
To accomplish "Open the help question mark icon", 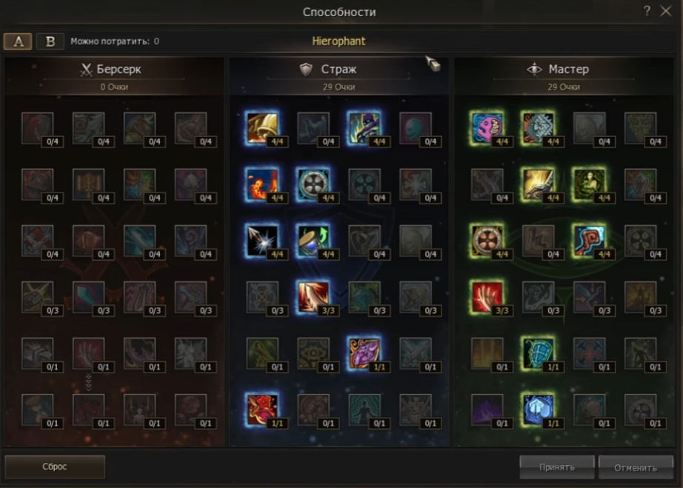I will click(x=647, y=11).
